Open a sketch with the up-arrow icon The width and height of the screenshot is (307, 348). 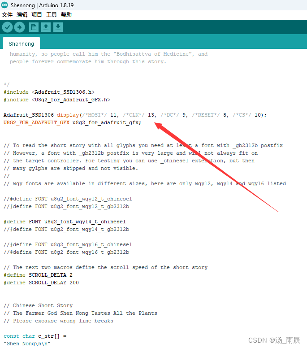click(x=46, y=27)
